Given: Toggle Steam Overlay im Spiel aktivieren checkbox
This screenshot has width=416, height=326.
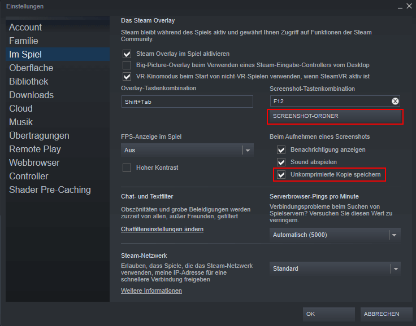Looking at the screenshot, I should point(127,54).
